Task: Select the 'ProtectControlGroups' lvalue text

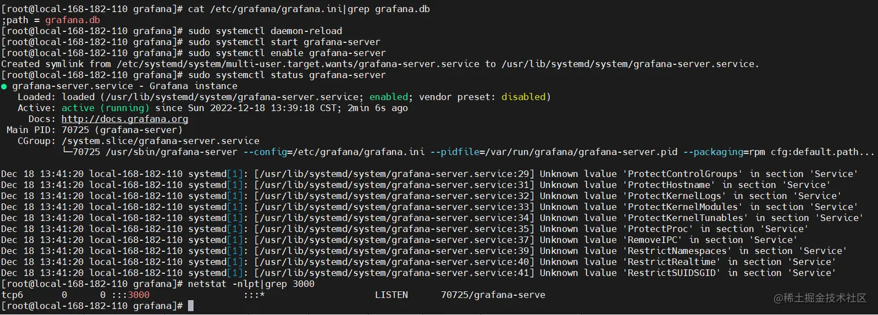Action: (683, 174)
